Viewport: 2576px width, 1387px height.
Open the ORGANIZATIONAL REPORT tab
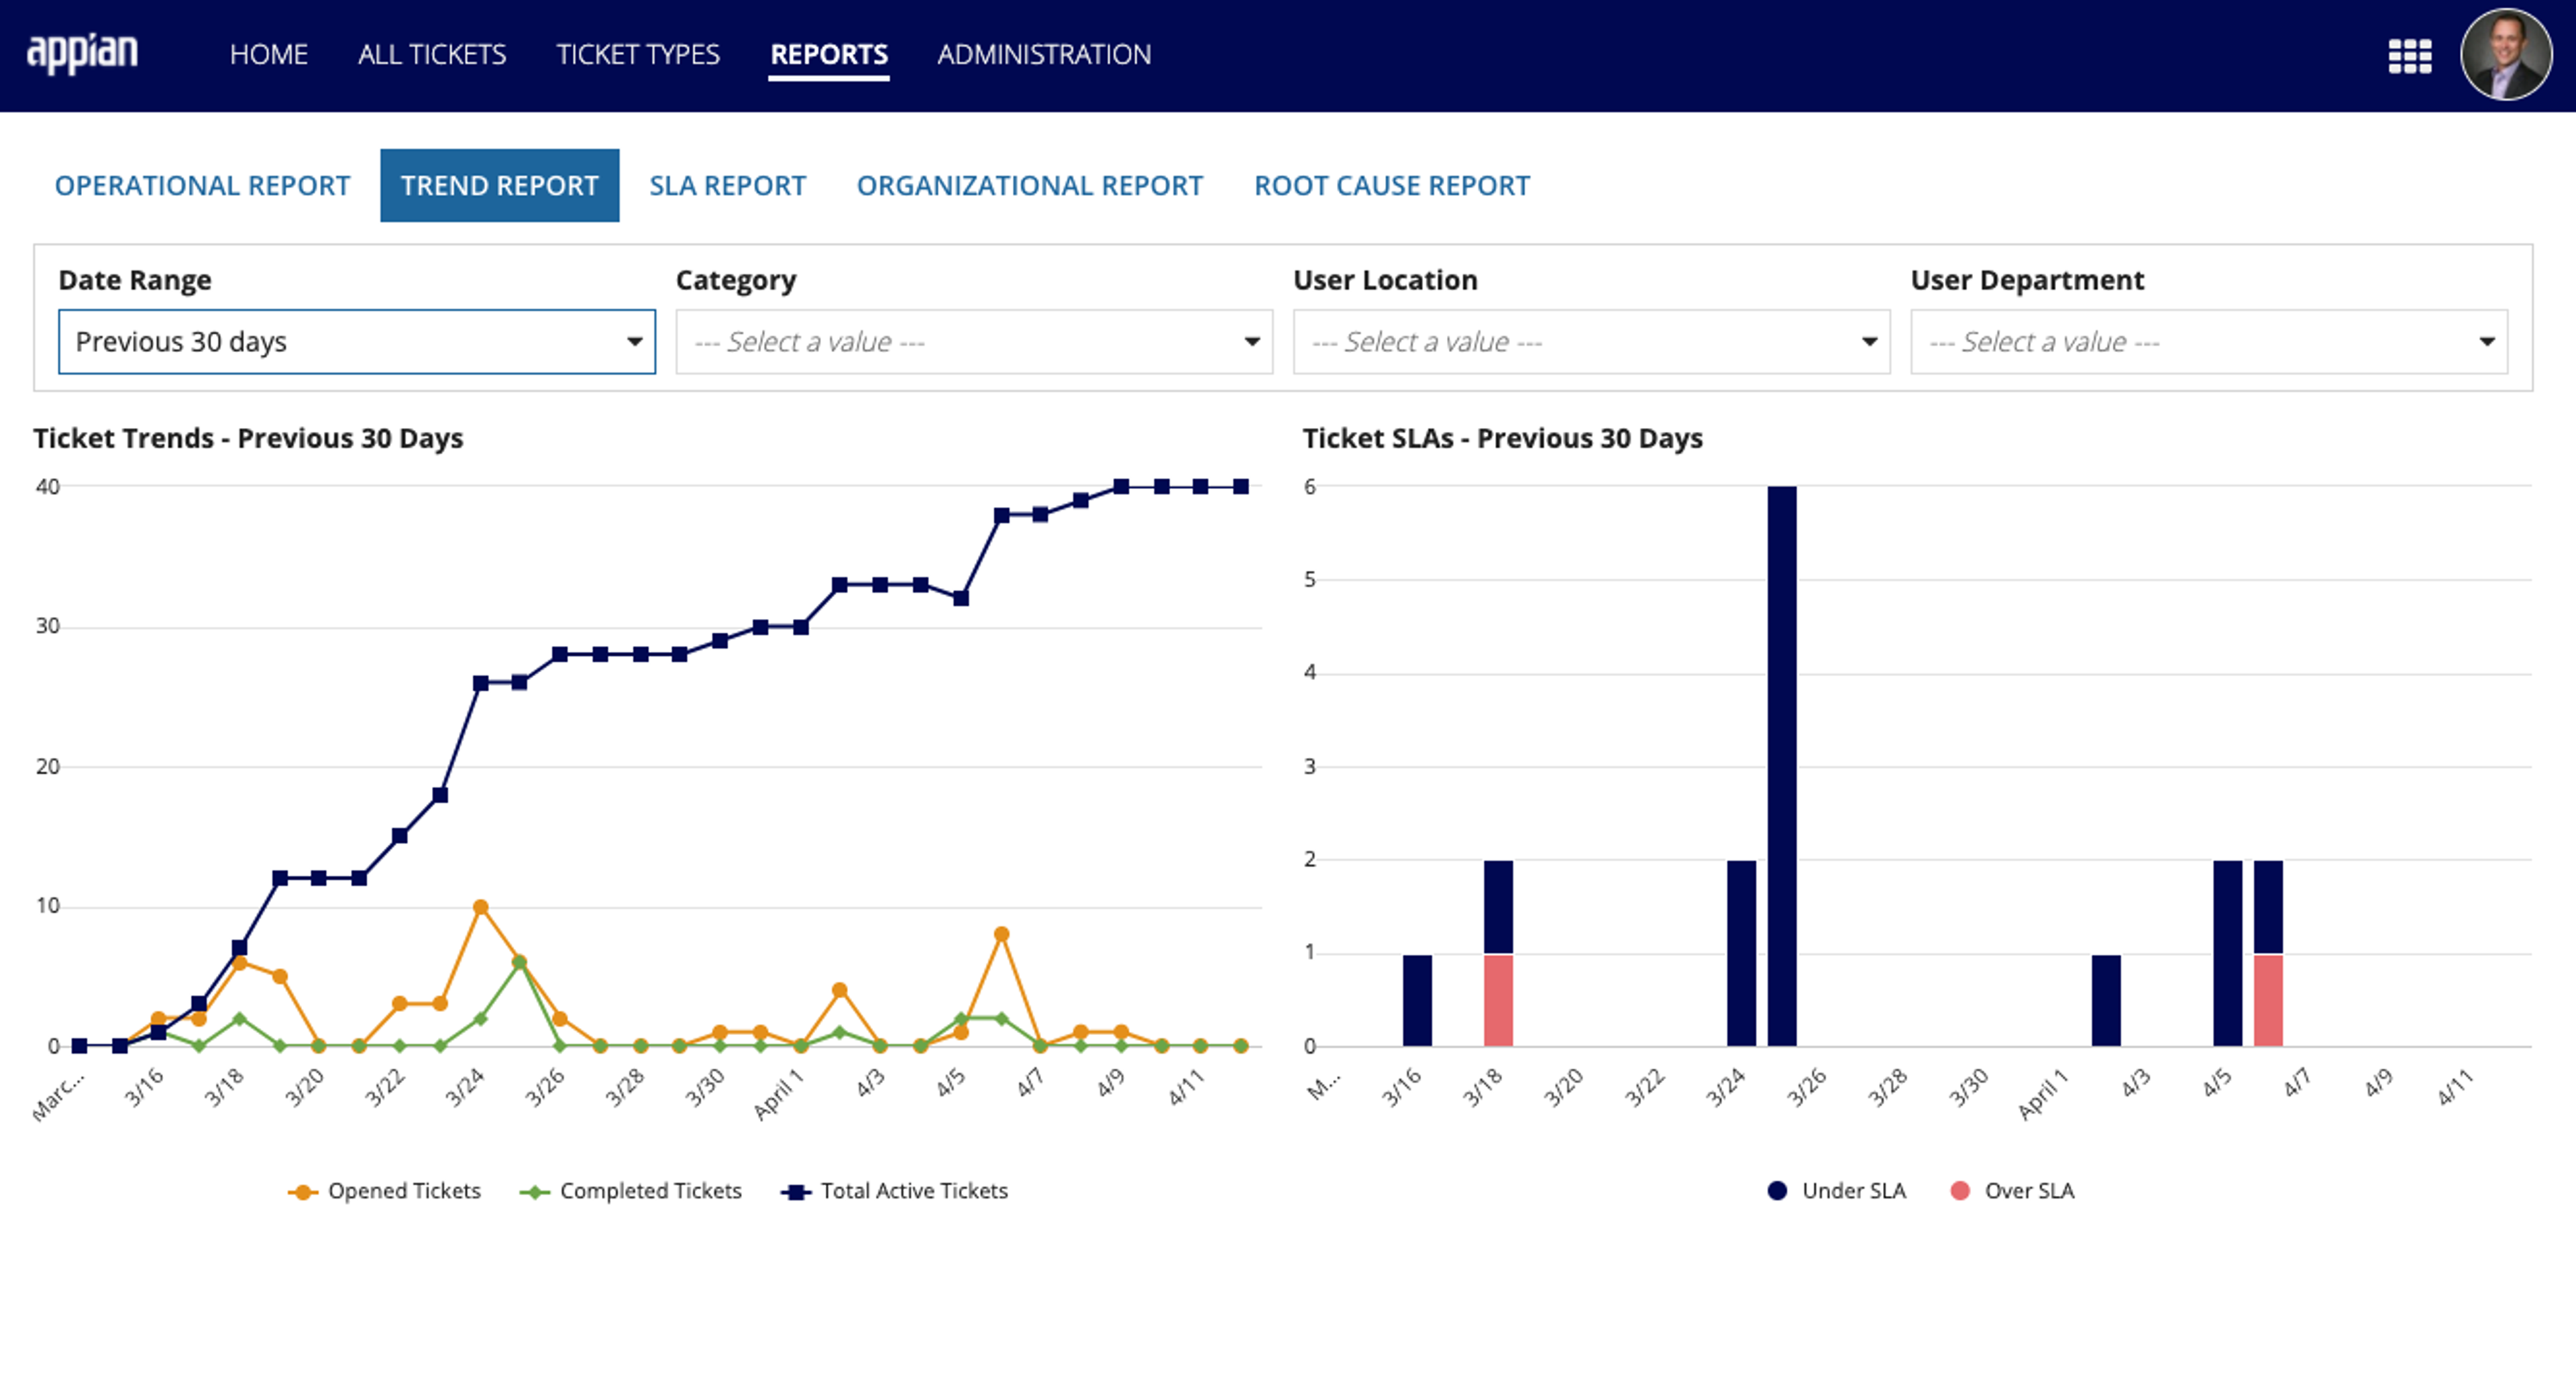(x=1029, y=186)
